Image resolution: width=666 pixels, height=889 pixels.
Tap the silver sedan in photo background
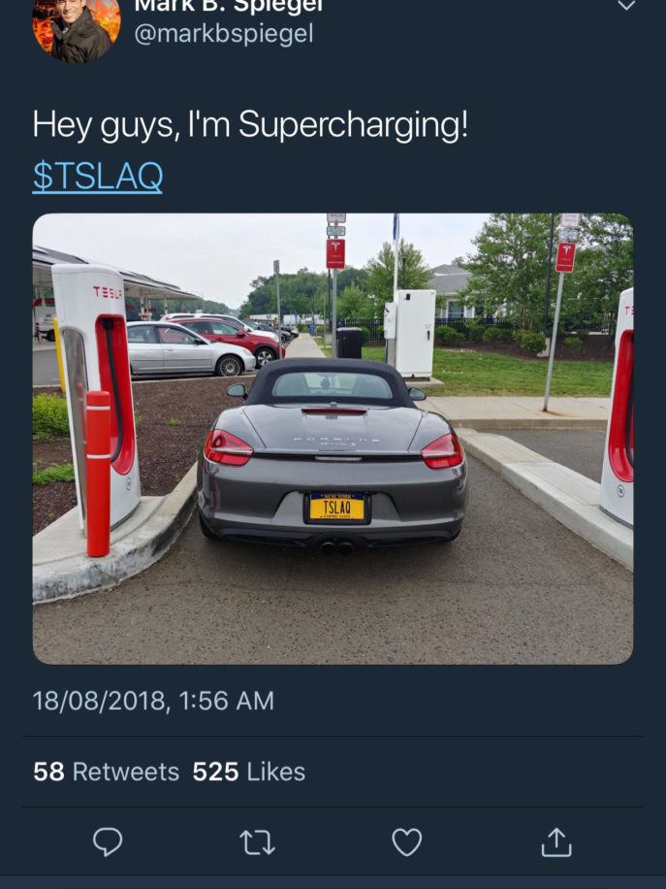(x=190, y=348)
